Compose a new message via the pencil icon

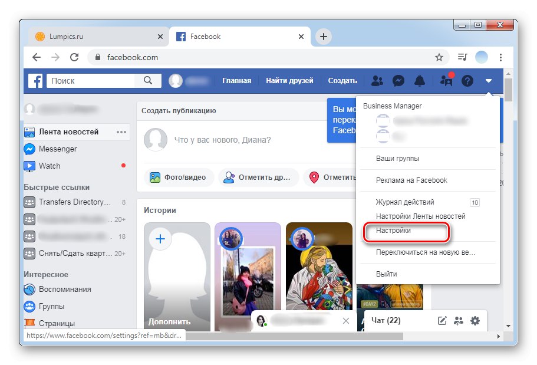(x=441, y=320)
